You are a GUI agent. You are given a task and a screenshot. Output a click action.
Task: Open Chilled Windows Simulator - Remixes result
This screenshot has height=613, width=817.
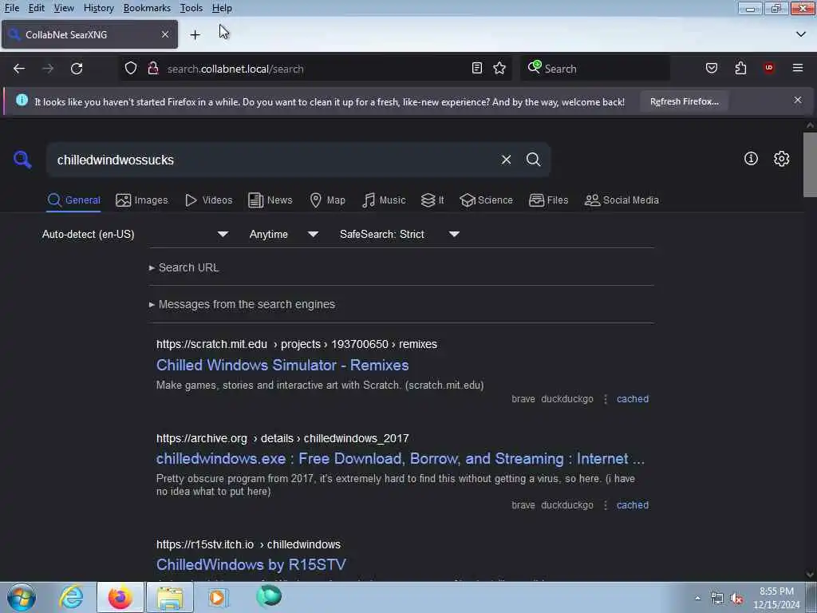282,365
